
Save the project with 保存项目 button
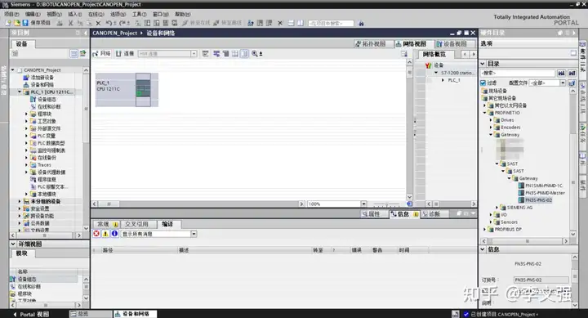[37, 23]
